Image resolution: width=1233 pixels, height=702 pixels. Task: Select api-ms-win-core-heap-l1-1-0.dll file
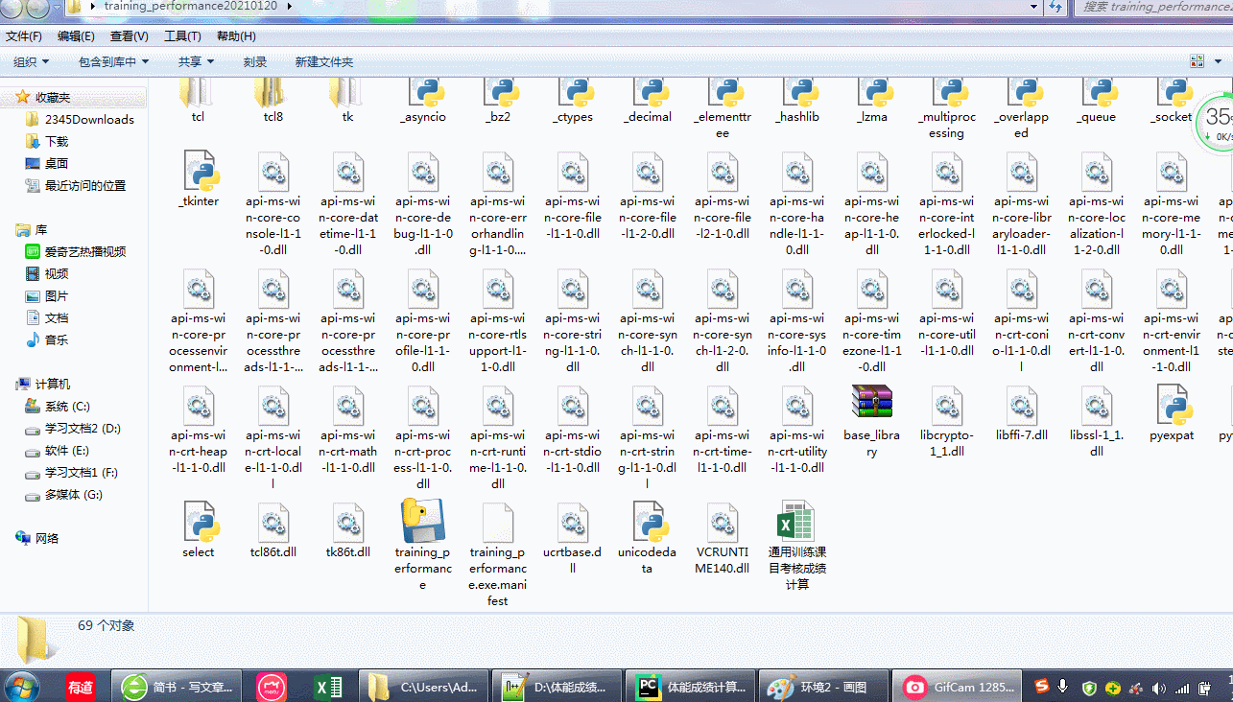[x=872, y=203]
